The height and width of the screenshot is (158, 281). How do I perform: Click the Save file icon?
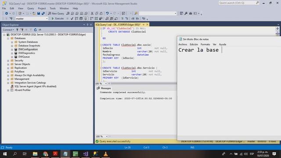tap(39, 14)
